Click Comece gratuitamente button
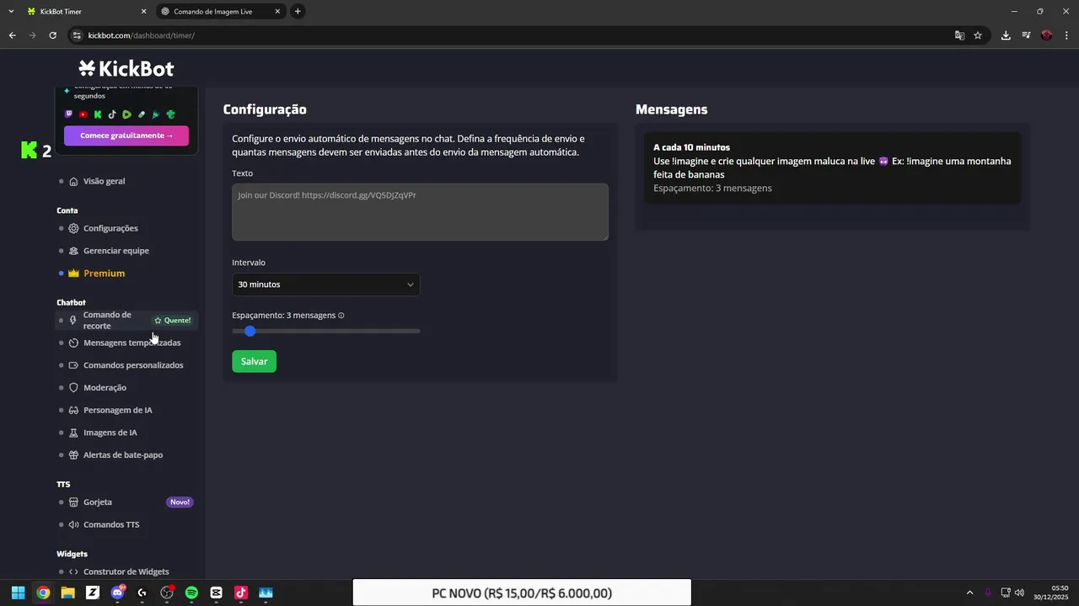Viewport: 1079px width, 606px height. point(126,136)
